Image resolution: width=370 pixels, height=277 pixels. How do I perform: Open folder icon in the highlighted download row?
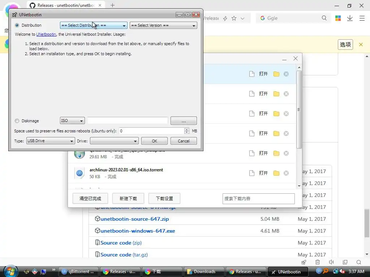point(276,74)
